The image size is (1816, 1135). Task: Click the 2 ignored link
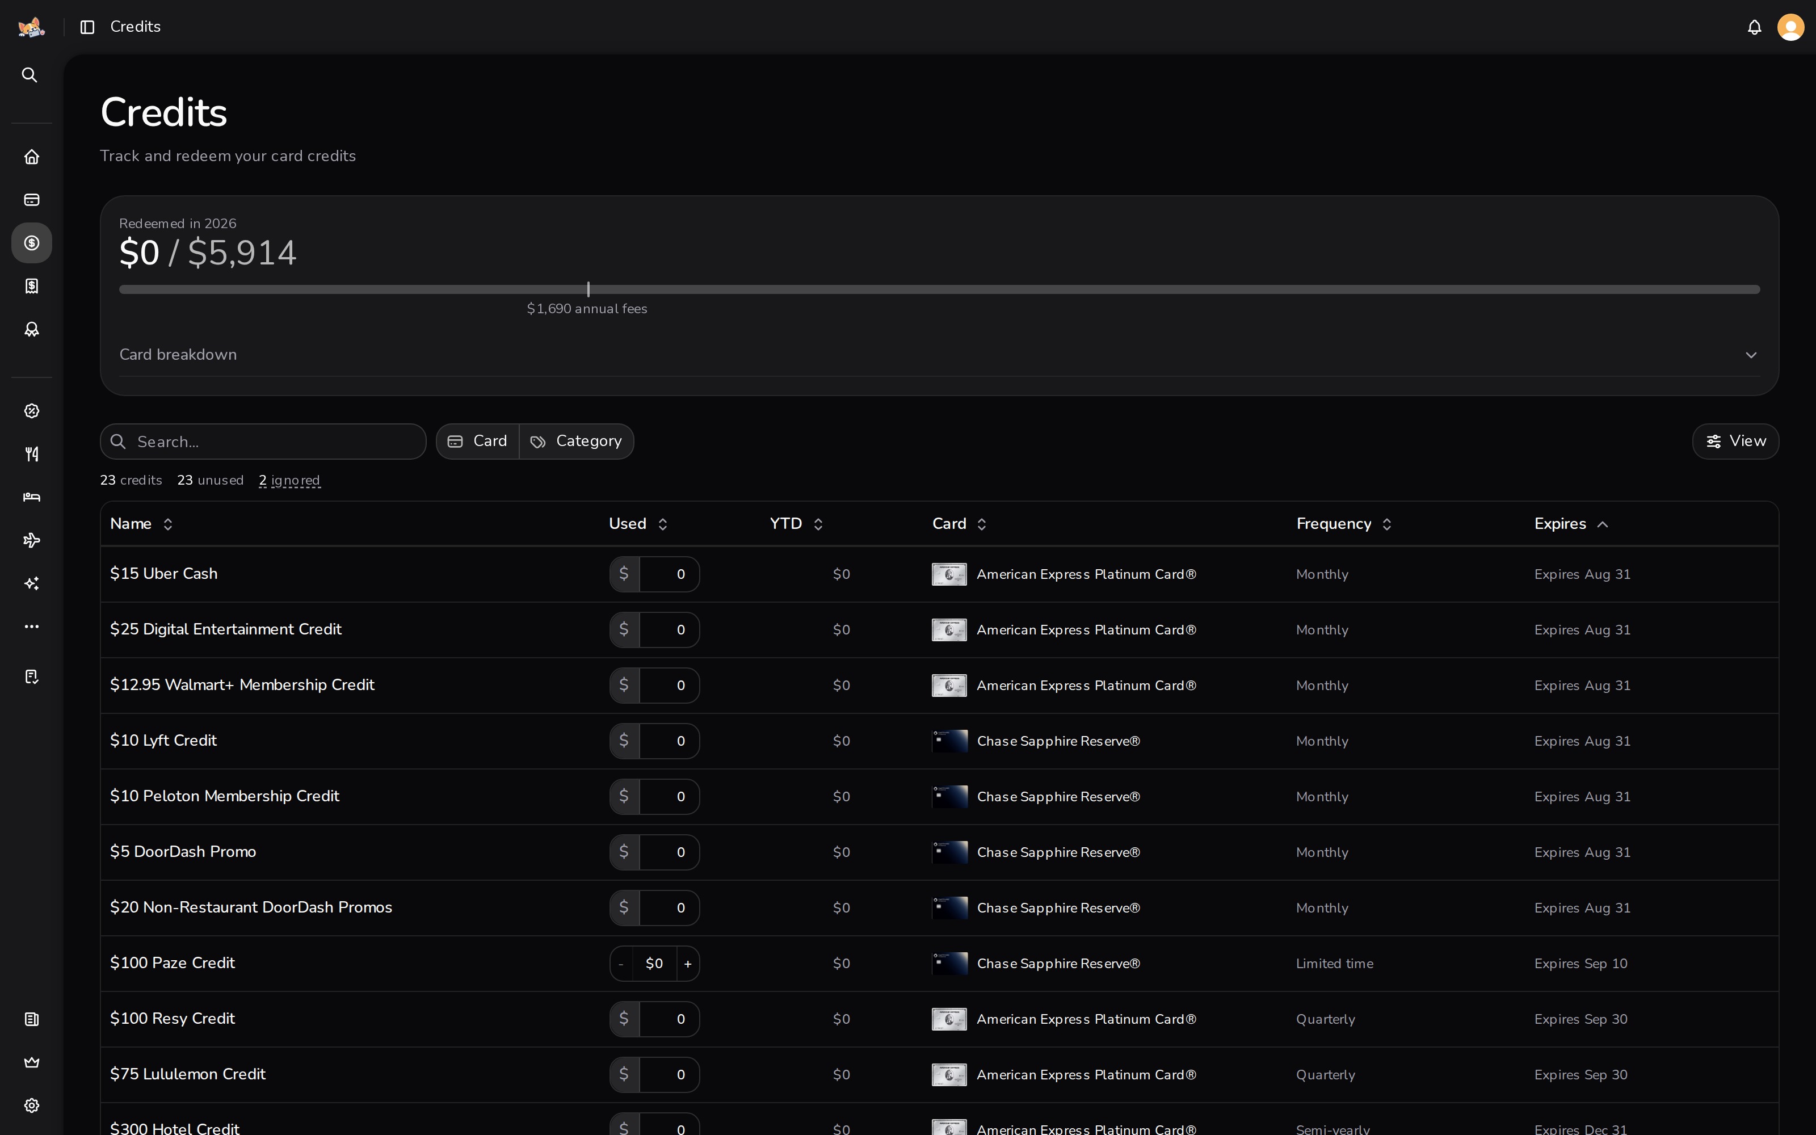click(289, 481)
